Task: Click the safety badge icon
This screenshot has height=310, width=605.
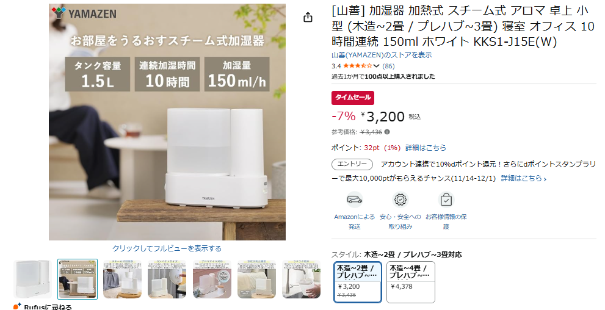Action: tap(400, 200)
